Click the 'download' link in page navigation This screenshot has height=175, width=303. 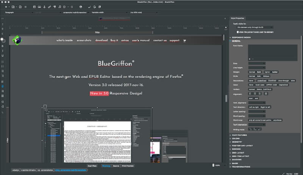coord(102,40)
